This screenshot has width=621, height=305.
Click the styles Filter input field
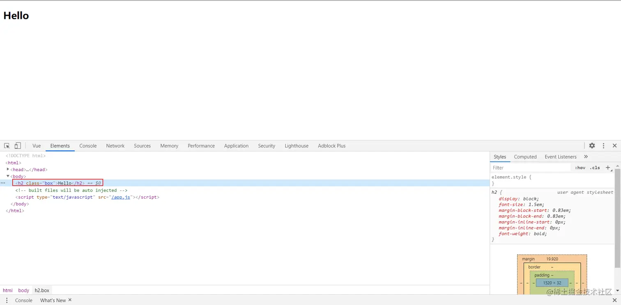[531, 167]
